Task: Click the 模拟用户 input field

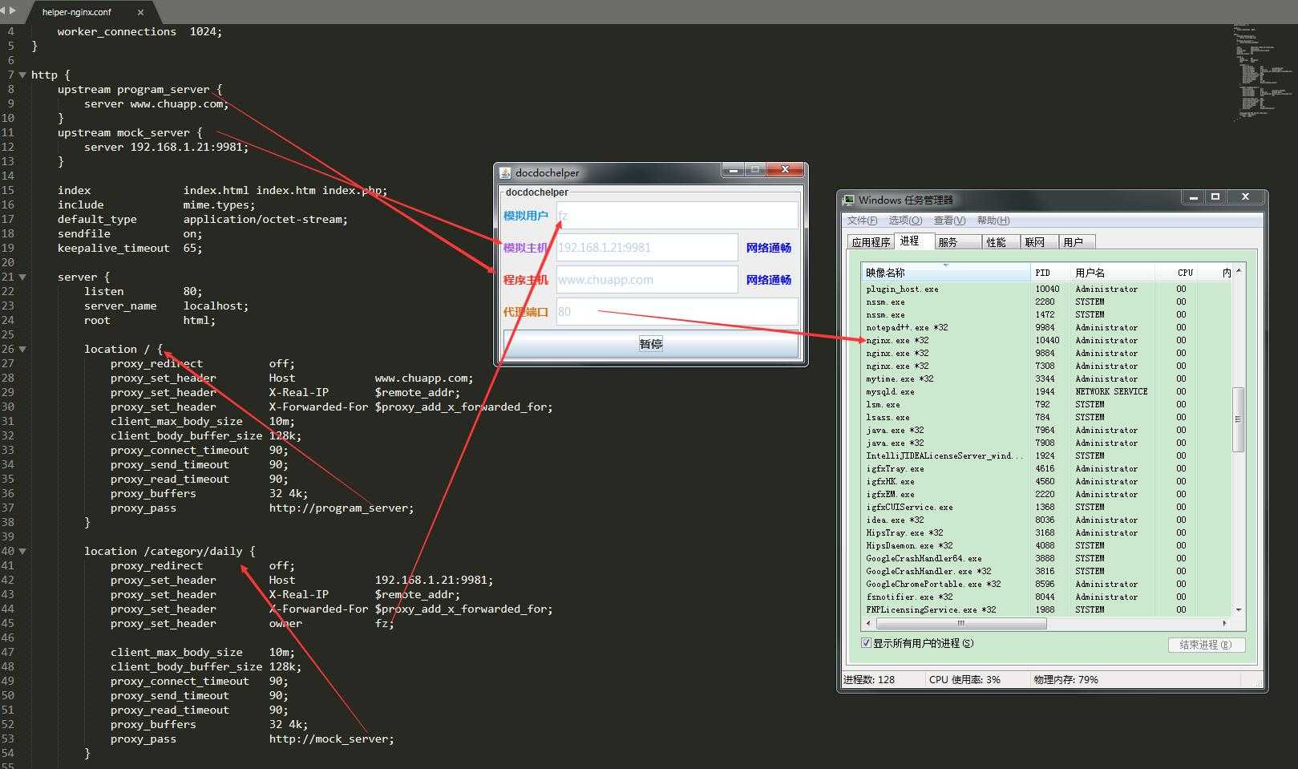Action: [x=677, y=215]
